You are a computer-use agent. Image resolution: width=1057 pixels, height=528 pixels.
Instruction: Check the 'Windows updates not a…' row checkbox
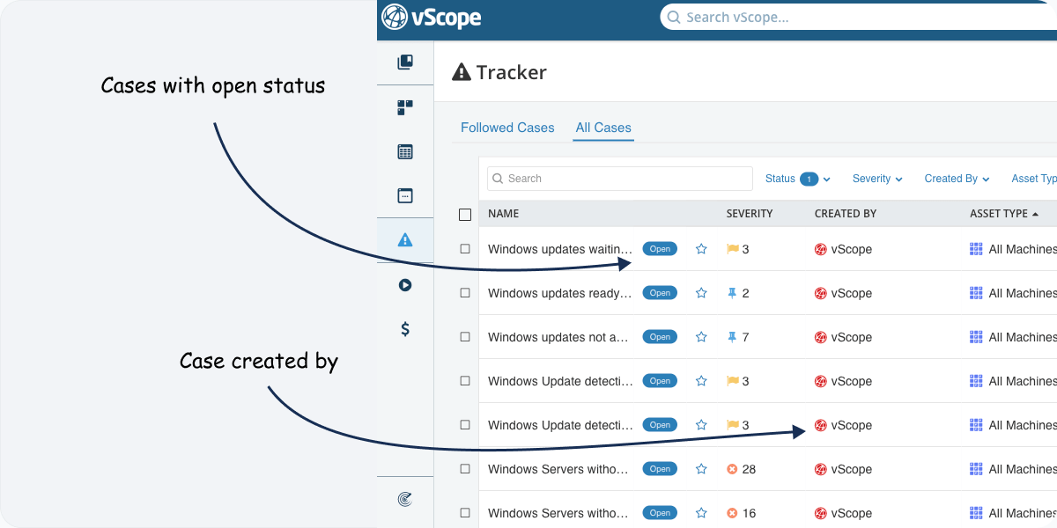pos(465,337)
